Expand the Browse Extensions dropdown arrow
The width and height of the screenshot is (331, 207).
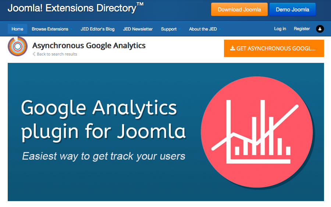tap(71, 29)
